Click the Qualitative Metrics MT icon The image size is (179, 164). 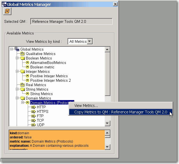click(x=22, y=54)
